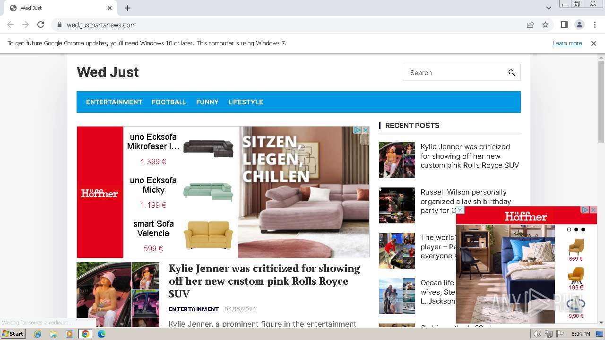Go back with the browser back arrow

[10, 25]
